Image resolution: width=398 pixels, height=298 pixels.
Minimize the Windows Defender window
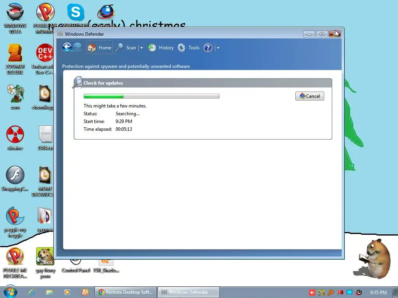309,34
